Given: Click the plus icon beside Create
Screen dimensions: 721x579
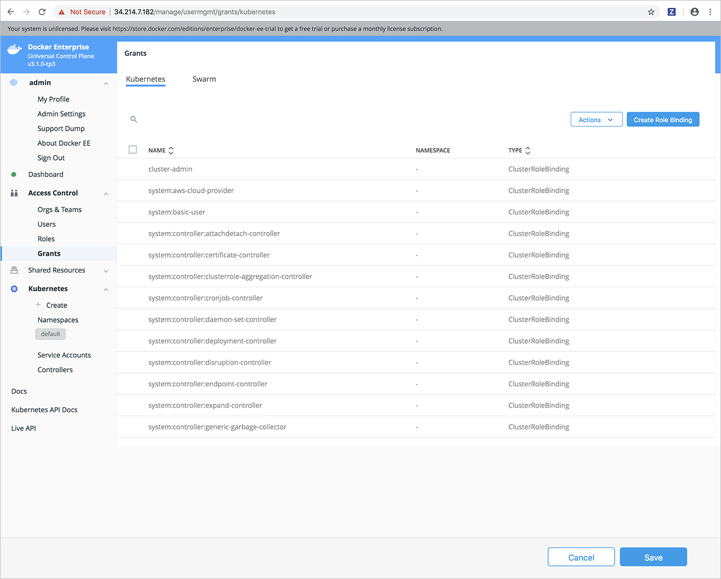Looking at the screenshot, I should point(38,305).
